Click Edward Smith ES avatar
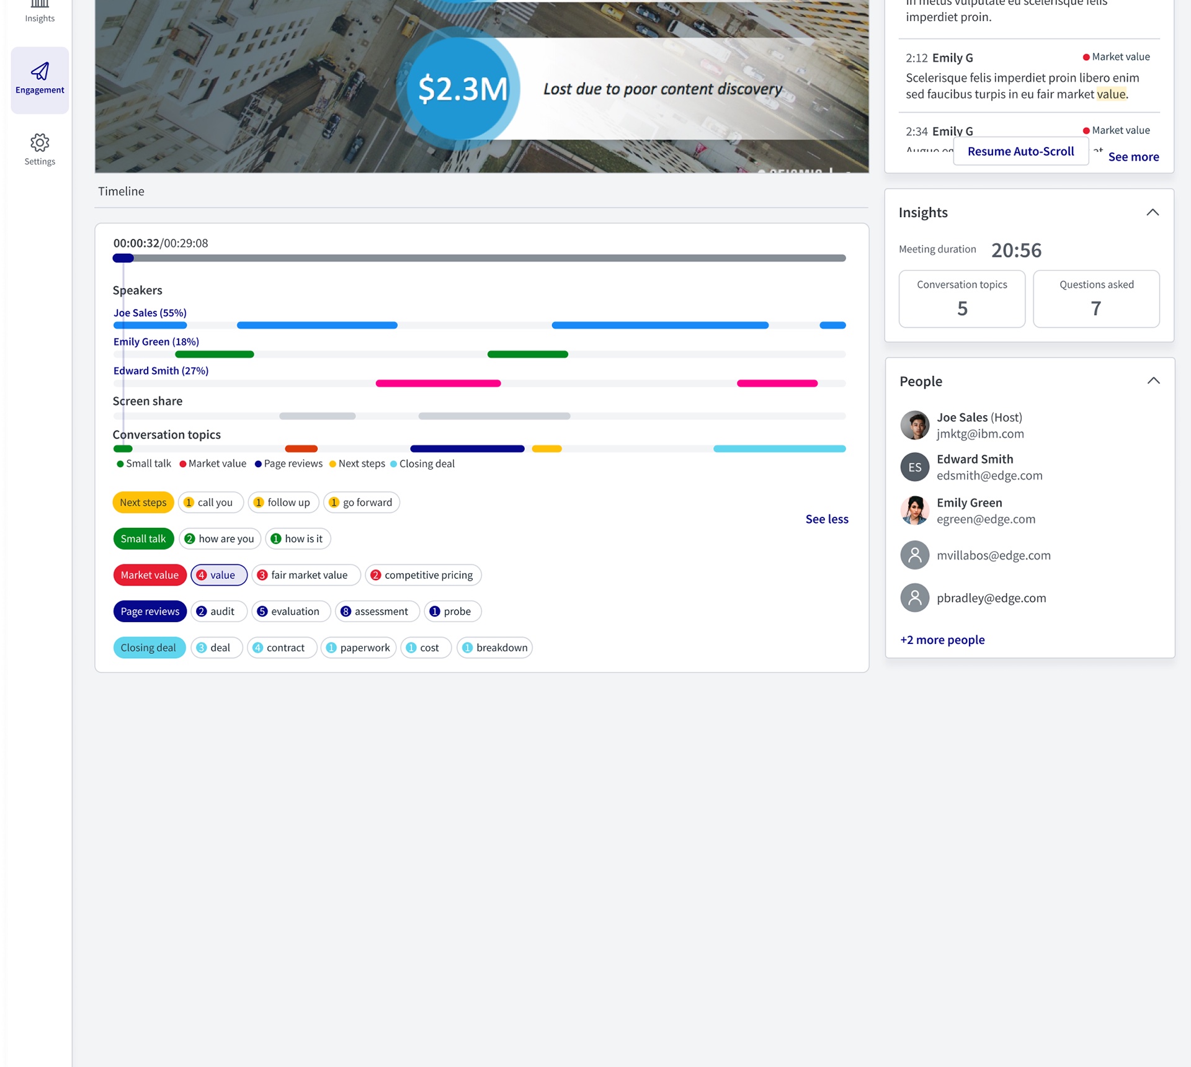 (914, 467)
